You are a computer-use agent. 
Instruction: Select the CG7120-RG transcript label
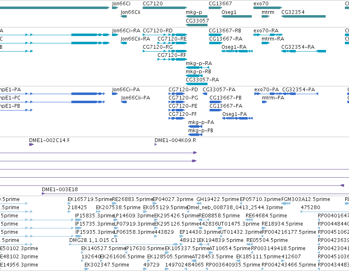tap(157, 47)
